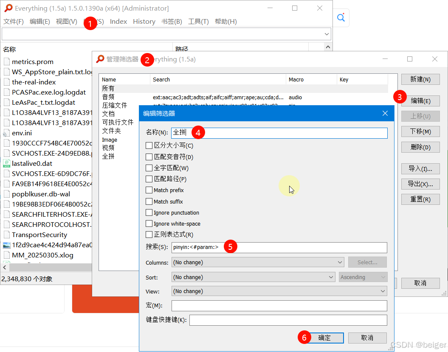Click the 下移(M) button
This screenshot has width=448, height=352.
click(x=420, y=131)
